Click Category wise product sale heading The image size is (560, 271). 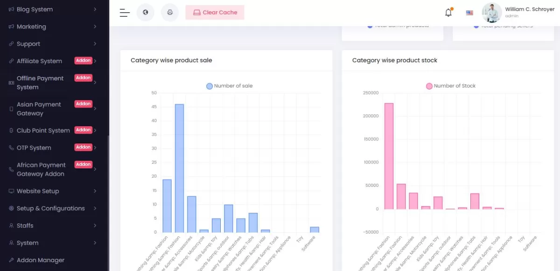pos(171,60)
